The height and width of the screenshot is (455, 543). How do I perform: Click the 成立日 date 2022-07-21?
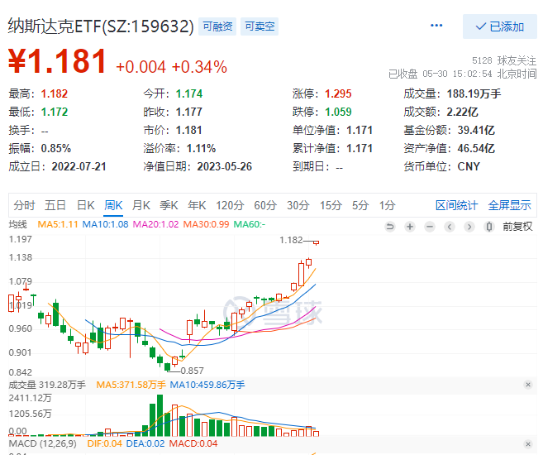click(x=79, y=166)
